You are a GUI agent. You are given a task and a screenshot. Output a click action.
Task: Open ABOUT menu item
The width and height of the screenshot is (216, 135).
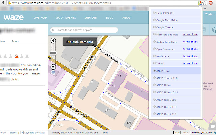127,18
